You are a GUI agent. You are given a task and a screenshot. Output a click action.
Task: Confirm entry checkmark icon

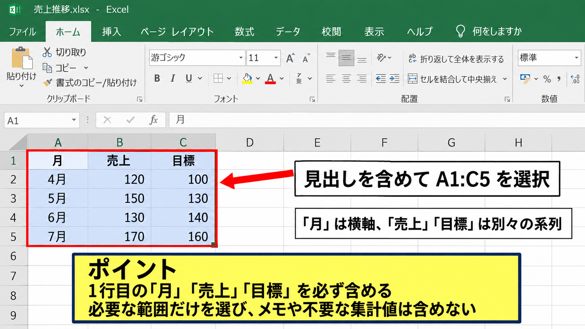pyautogui.click(x=131, y=120)
